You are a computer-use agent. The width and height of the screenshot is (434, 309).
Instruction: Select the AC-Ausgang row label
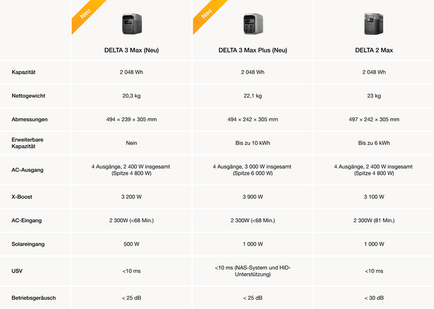[27, 170]
